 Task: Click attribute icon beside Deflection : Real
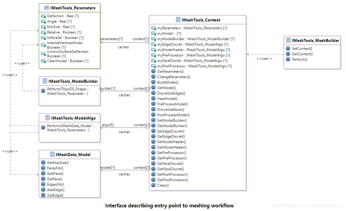pyautogui.click(x=43, y=16)
